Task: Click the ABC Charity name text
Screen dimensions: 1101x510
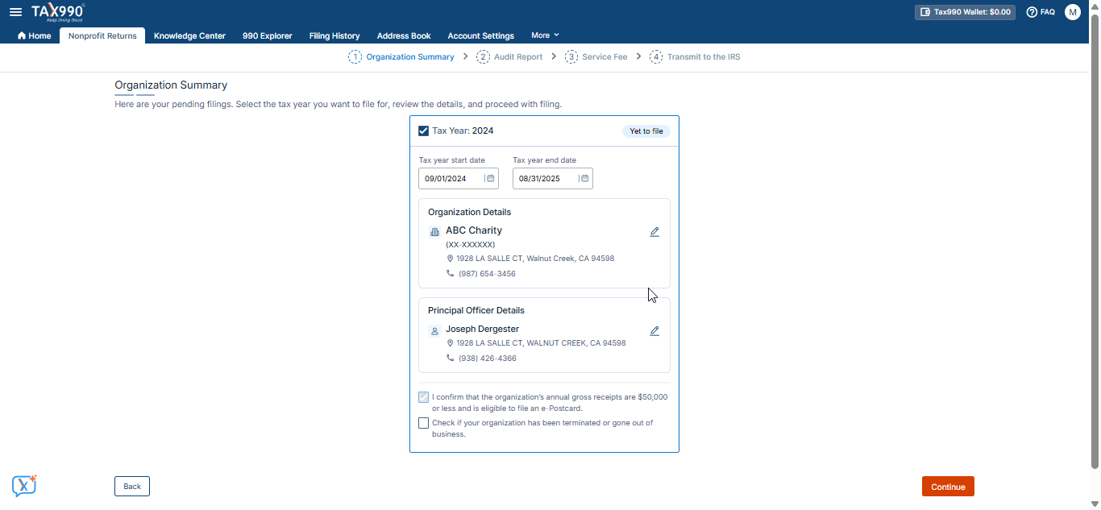Action: tap(474, 230)
